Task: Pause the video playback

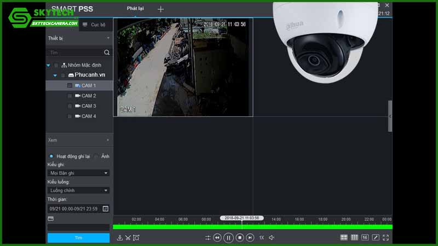Action: coord(229,238)
